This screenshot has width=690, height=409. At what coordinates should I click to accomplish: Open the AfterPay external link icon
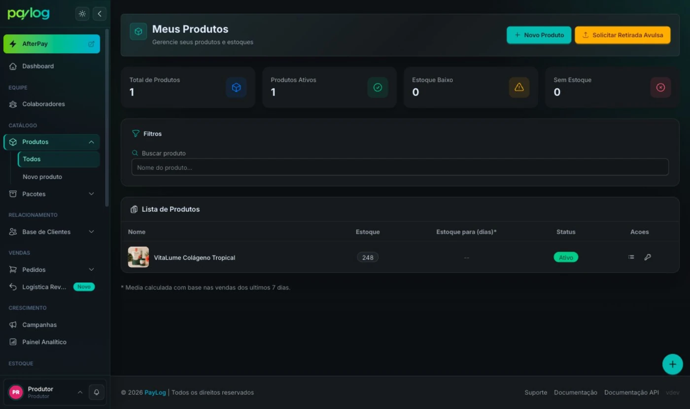point(91,44)
